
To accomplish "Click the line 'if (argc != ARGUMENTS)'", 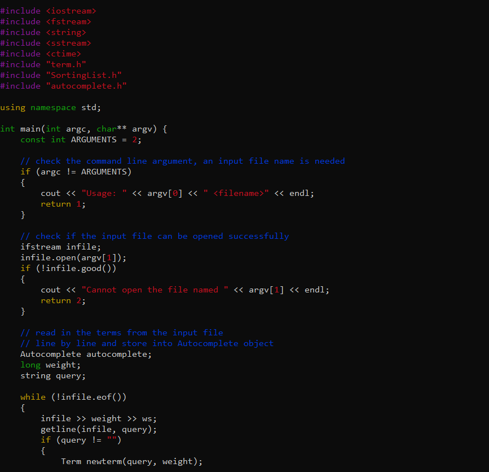I will (x=76, y=172).
